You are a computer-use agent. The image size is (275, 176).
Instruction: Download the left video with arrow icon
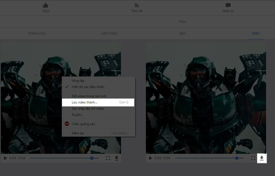tap(117, 158)
